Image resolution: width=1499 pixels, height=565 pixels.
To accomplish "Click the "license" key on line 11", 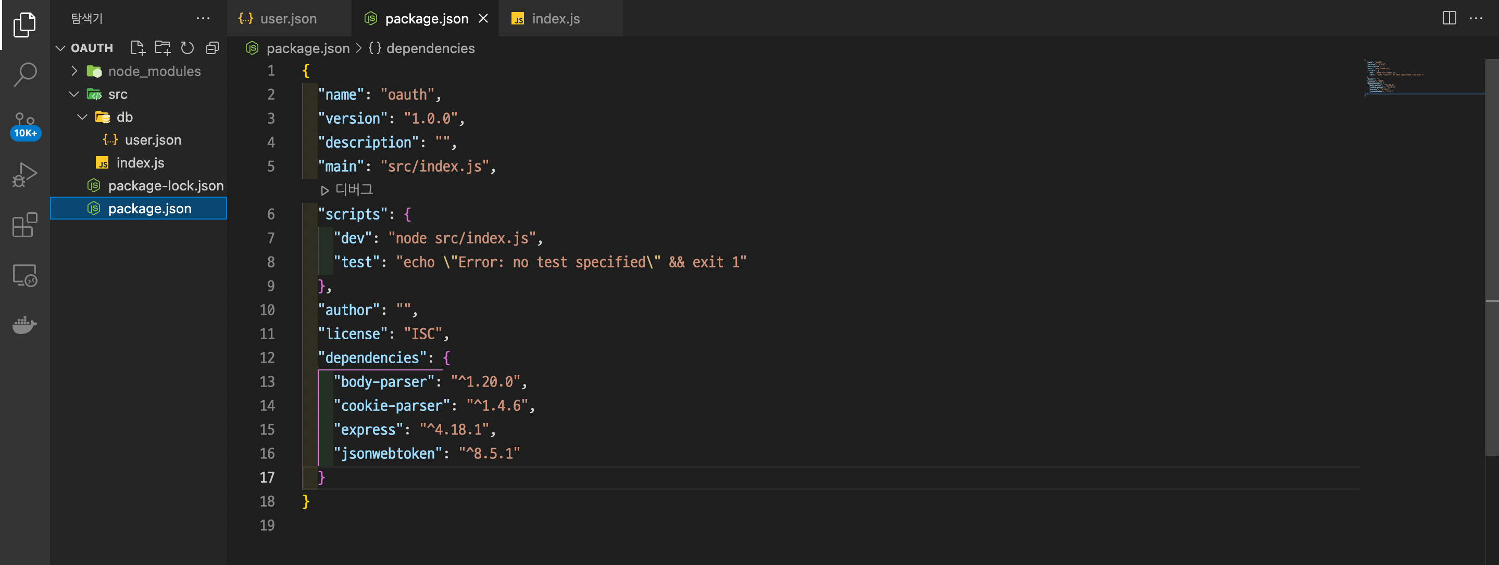I will (353, 333).
